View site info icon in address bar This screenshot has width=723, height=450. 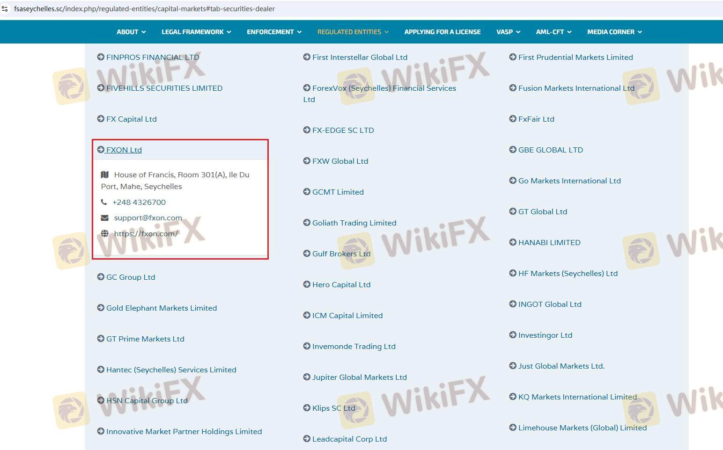pos(5,9)
